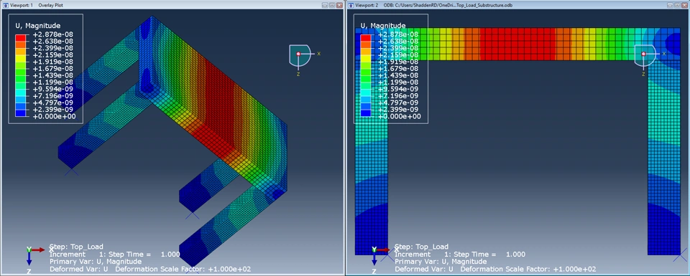Screen dimensions: 690x276
Task: Pick the red mid-span region of the beam in Viewport 2
Action: tap(517, 44)
